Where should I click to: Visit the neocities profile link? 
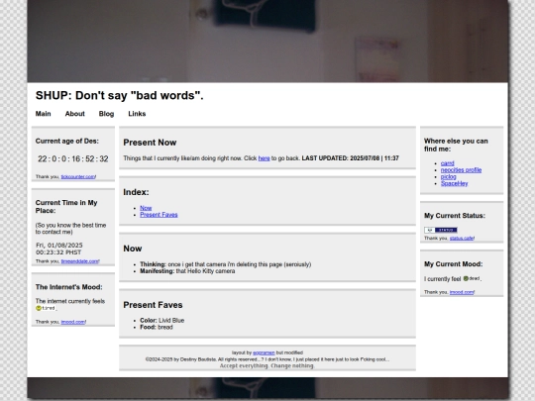[x=461, y=170]
